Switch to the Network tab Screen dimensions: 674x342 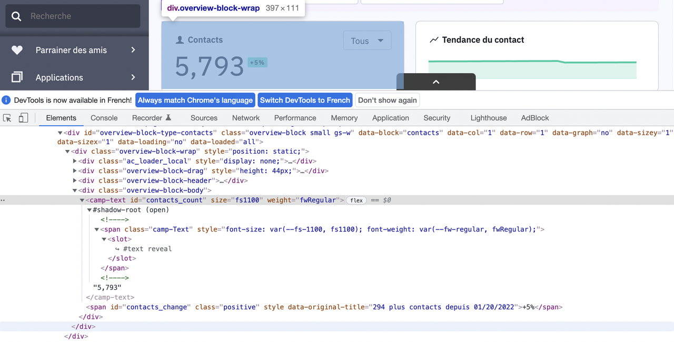point(246,118)
